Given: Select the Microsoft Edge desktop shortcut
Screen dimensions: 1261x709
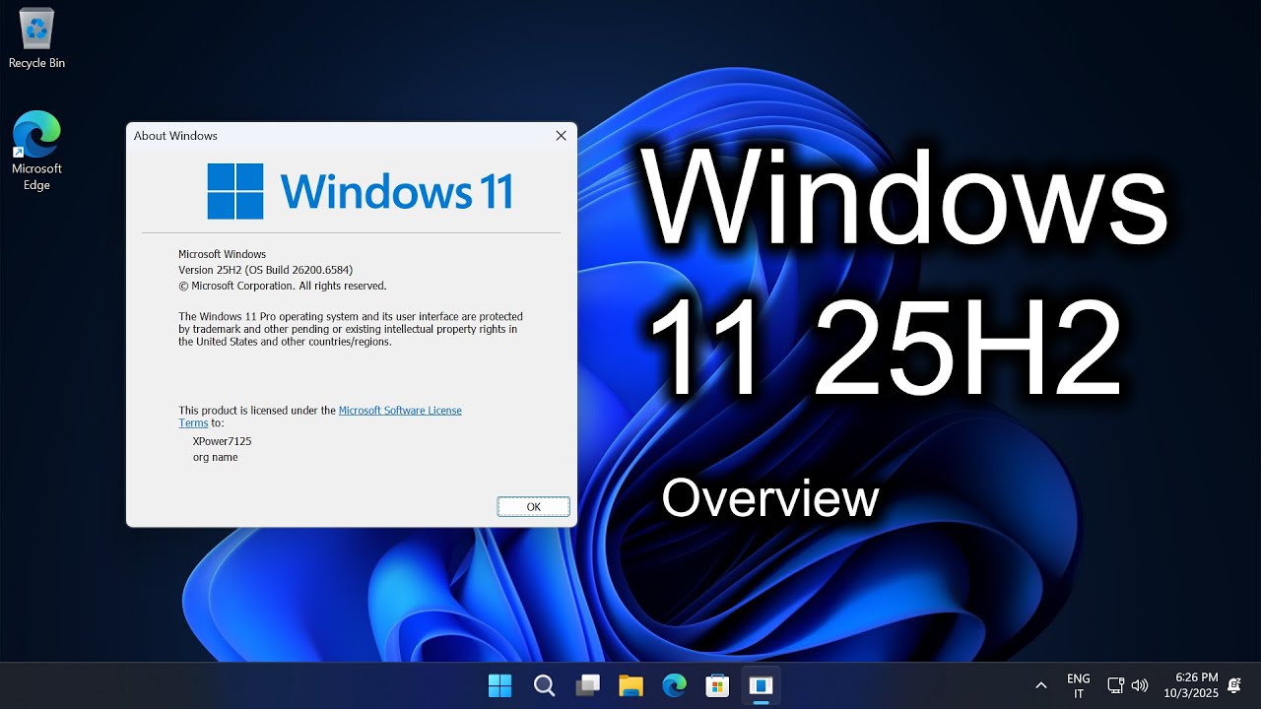Looking at the screenshot, I should click(36, 150).
